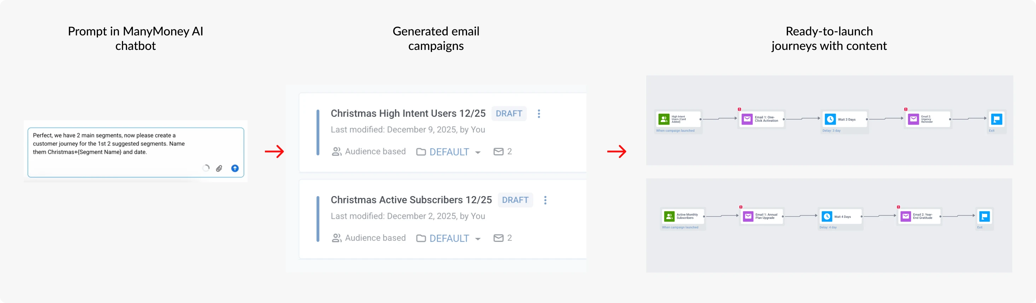Click the send arrow button in the chatbot
This screenshot has height=303, width=1036.
pos(235,168)
